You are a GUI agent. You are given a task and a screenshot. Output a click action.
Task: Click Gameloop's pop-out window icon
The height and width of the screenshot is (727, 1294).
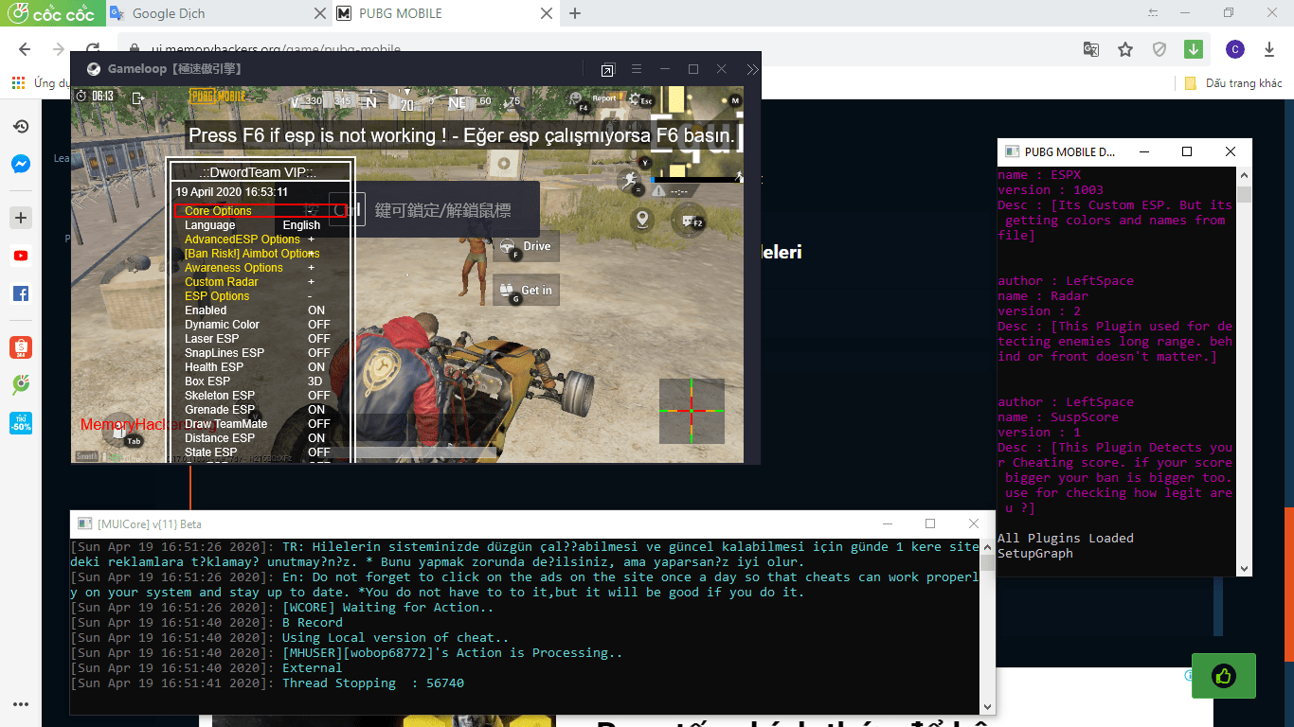point(608,69)
